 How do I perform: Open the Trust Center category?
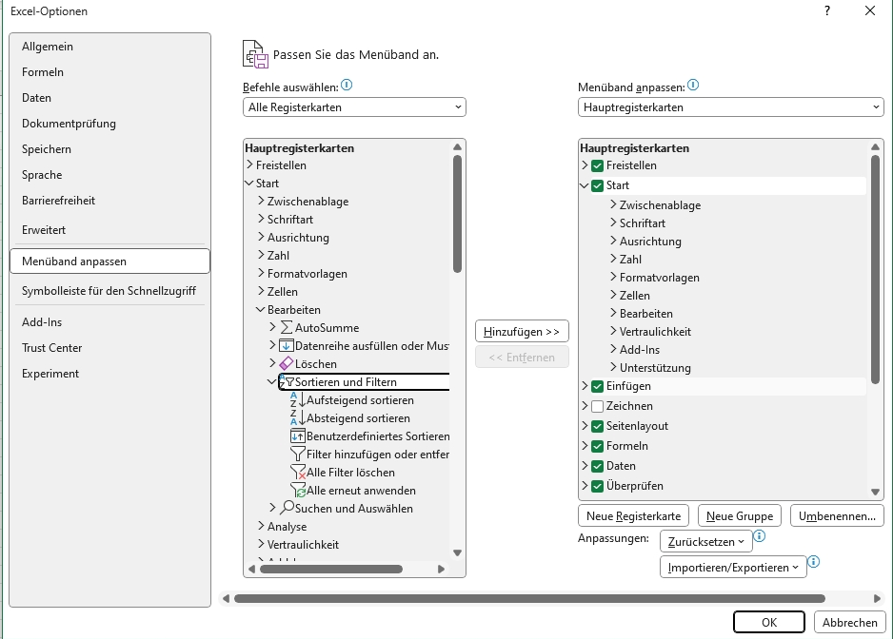pyautogui.click(x=109, y=348)
